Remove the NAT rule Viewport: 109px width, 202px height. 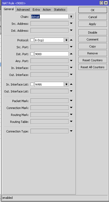pos(93,53)
